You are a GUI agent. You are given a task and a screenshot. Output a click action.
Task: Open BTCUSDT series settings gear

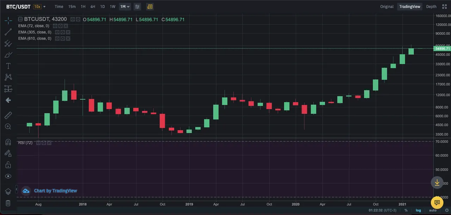[x=78, y=19]
